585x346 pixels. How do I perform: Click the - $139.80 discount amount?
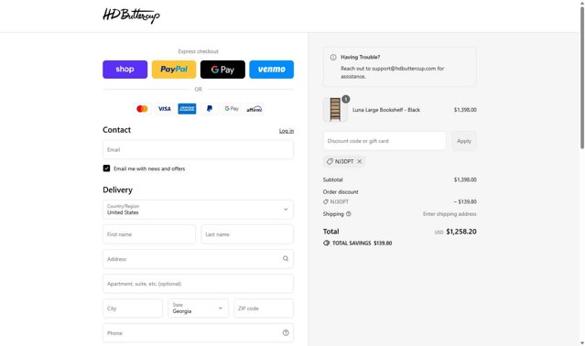[465, 201]
